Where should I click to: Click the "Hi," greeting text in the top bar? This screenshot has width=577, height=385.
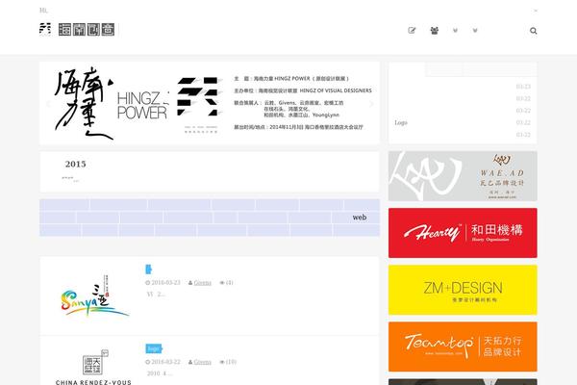43,11
